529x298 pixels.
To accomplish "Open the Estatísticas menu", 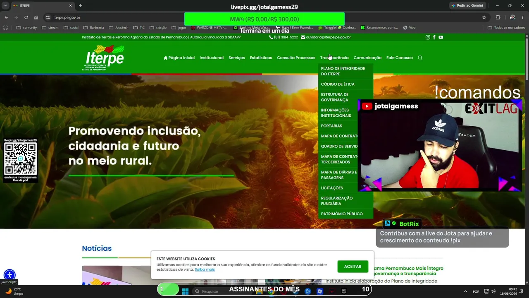I will [x=261, y=58].
